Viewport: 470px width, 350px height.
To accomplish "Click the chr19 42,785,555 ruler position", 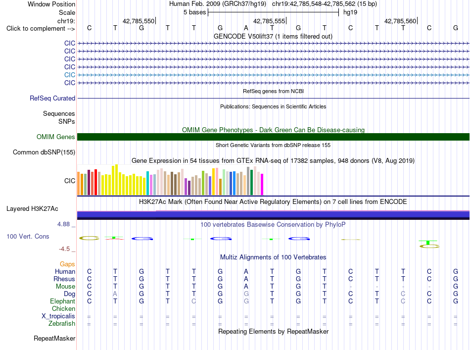I will [x=269, y=21].
